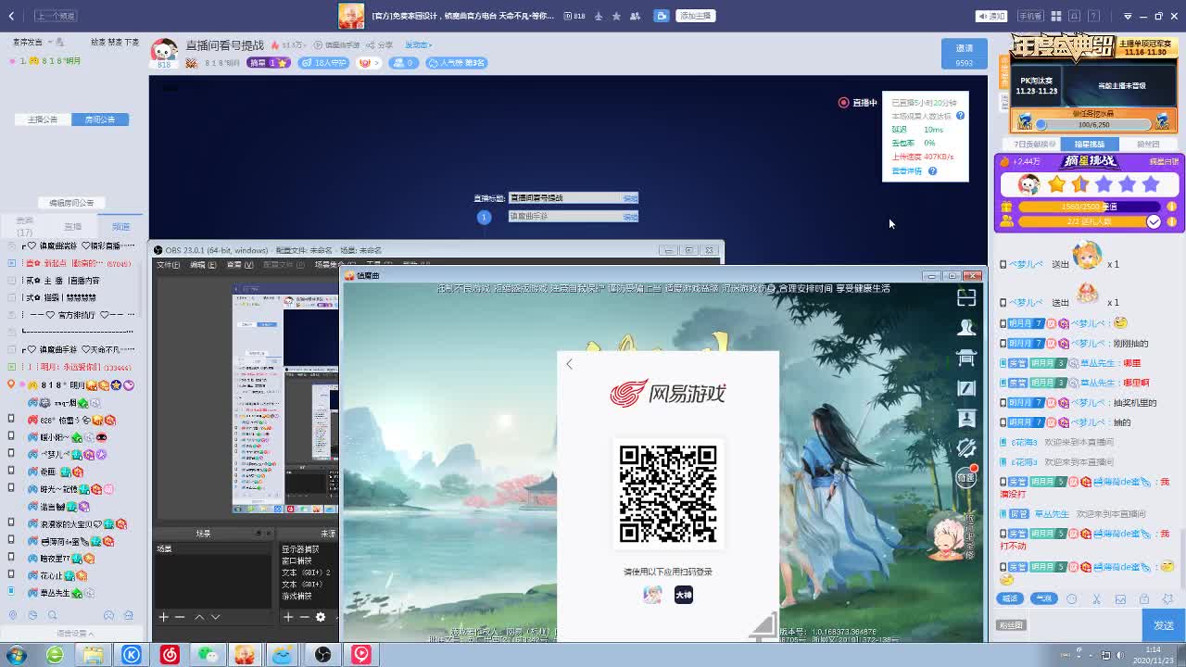Open the 7日贡献榜 tab
This screenshot has height=667, width=1186.
[1034, 145]
